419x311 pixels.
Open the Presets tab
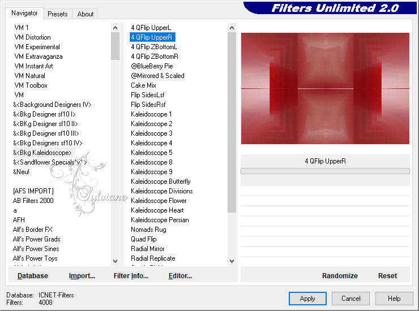(x=57, y=14)
